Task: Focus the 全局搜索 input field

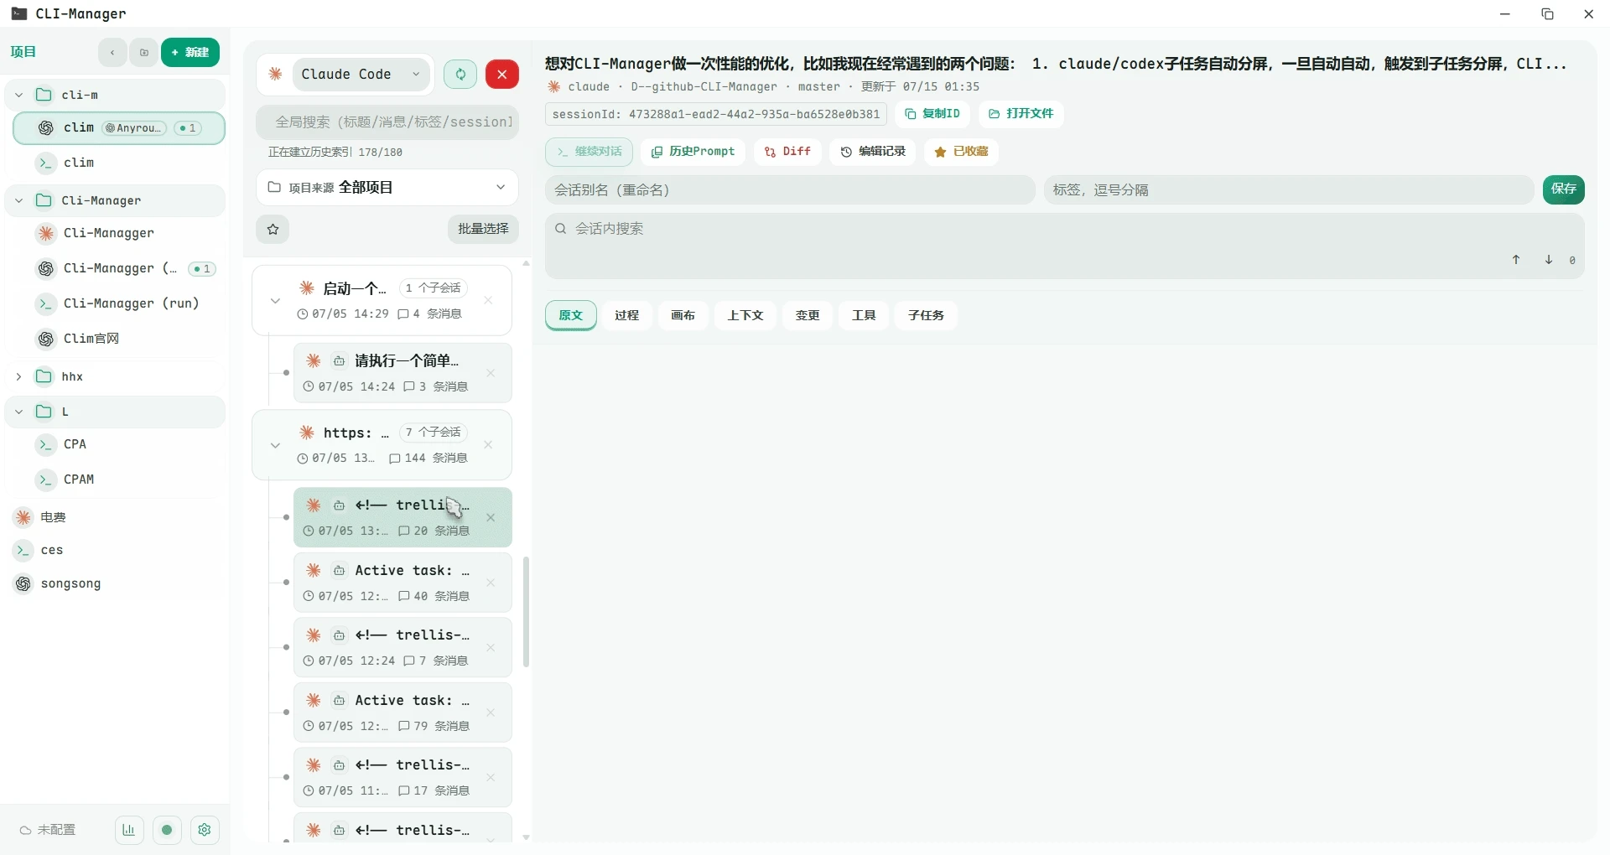Action: pos(387,122)
